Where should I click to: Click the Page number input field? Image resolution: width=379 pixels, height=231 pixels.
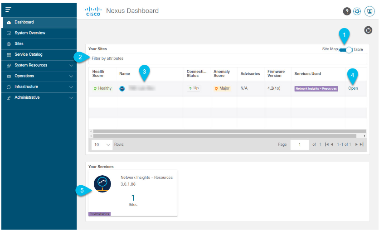point(300,144)
